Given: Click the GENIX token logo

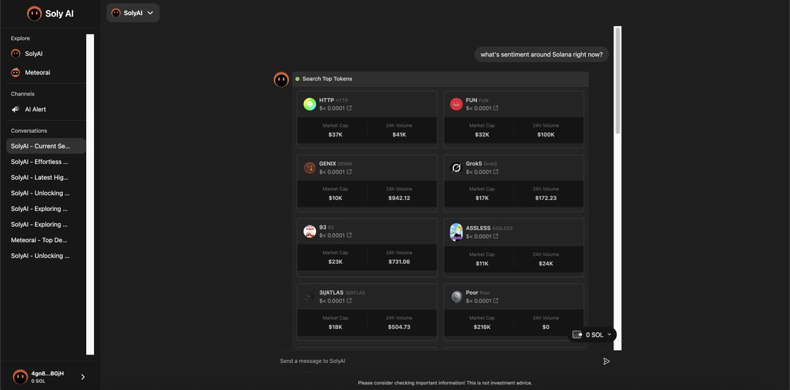Looking at the screenshot, I should click(309, 168).
